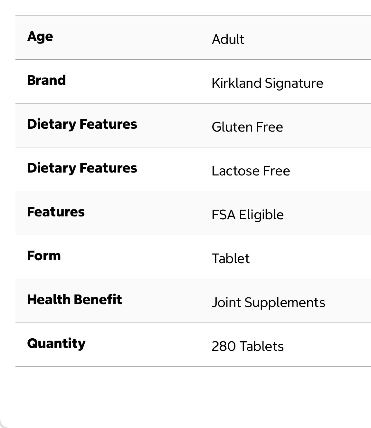Click Dietary Features label beside Lactose Free
The image size is (371, 428).
pos(82,168)
